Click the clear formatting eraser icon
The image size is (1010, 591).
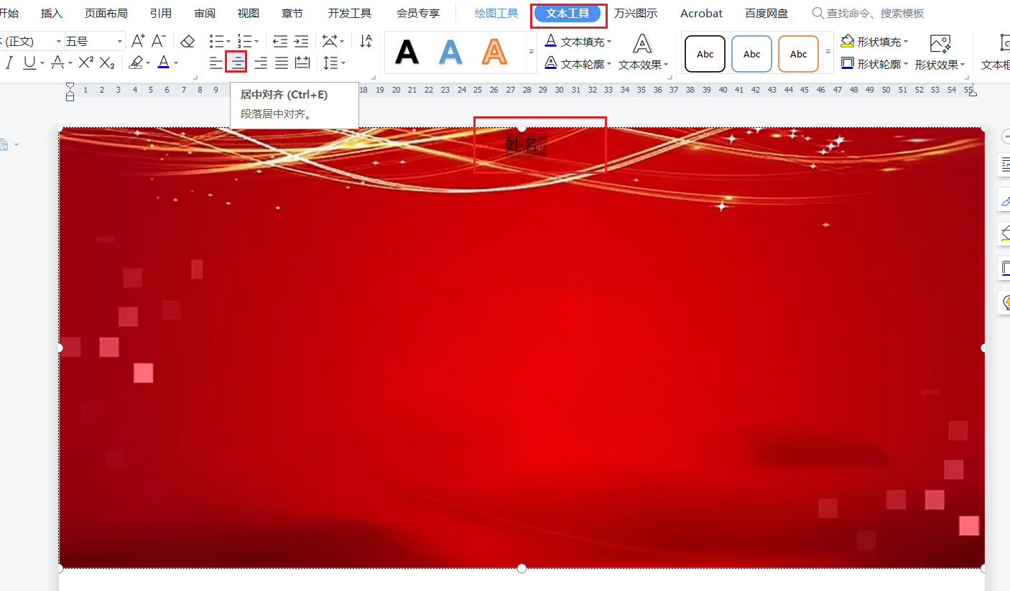(x=187, y=41)
